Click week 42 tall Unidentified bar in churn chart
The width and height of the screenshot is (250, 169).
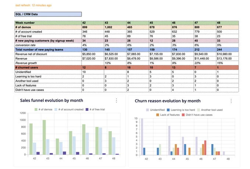[142, 137]
